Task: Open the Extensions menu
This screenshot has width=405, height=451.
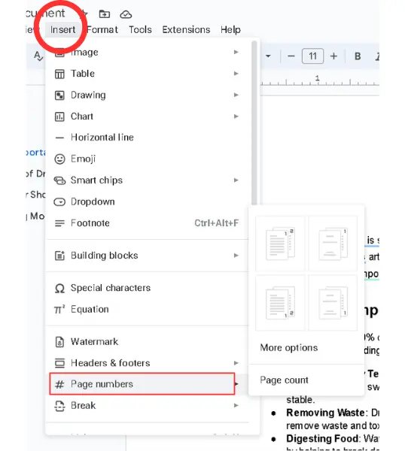Action: click(x=186, y=29)
